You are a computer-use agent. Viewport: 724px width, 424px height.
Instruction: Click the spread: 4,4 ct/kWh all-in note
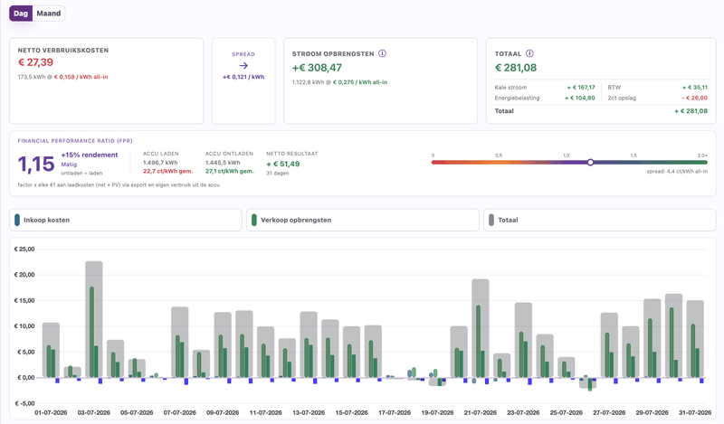coord(677,171)
